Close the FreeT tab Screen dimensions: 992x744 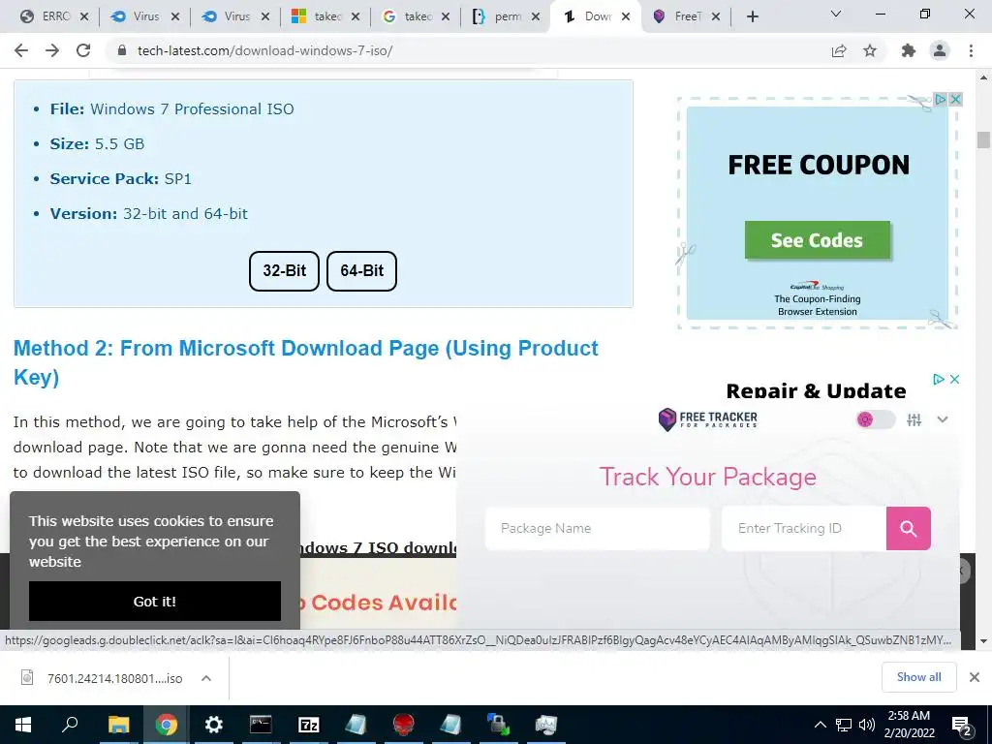tap(716, 16)
